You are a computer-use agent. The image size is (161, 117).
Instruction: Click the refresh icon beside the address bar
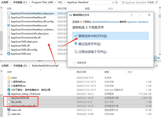coord(116,2)
